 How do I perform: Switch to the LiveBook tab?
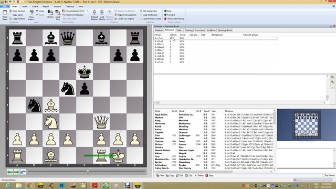[x=211, y=30]
